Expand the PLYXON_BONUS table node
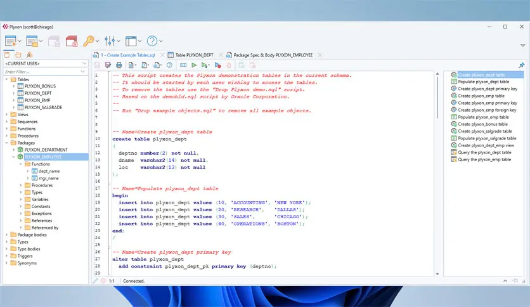The width and height of the screenshot is (530, 307). [13, 86]
